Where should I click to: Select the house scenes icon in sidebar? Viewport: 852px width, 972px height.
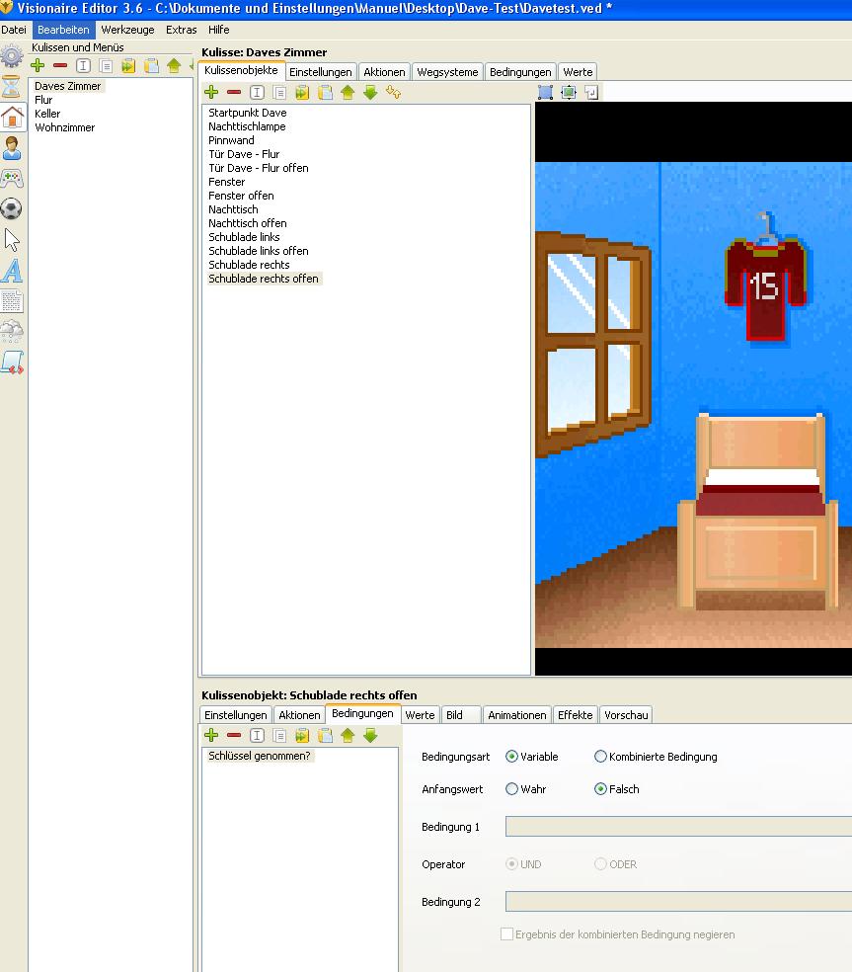(x=12, y=118)
